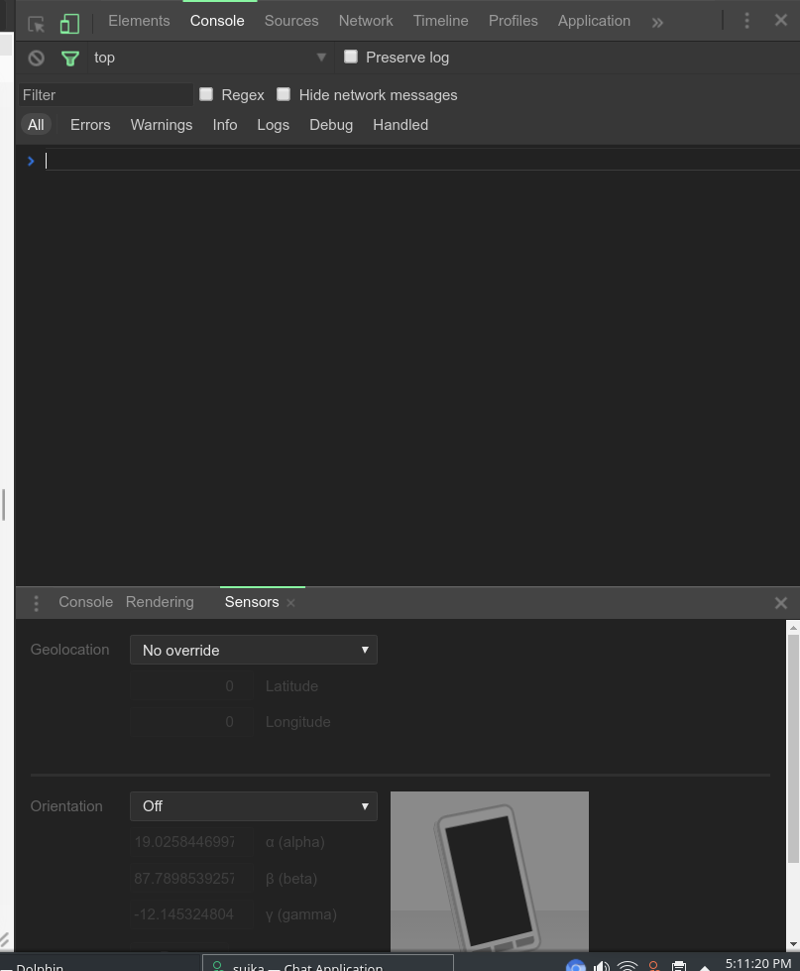Image resolution: width=800 pixels, height=971 pixels.
Task: Enable the Regex filter checkbox
Action: [206, 94]
